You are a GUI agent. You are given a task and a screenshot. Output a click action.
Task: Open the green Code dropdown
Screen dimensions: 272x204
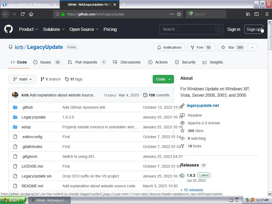click(163, 79)
